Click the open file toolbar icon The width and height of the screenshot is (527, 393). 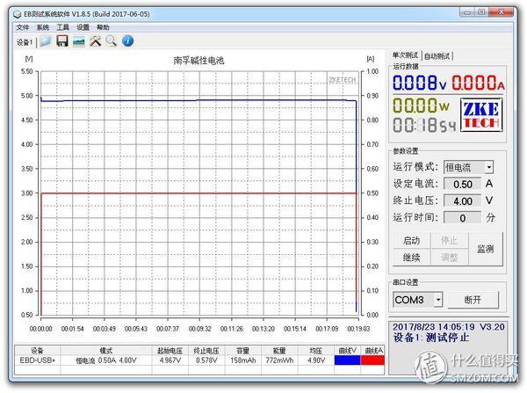click(x=46, y=41)
